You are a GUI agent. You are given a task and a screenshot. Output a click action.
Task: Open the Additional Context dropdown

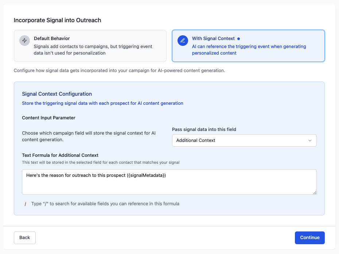244,140
